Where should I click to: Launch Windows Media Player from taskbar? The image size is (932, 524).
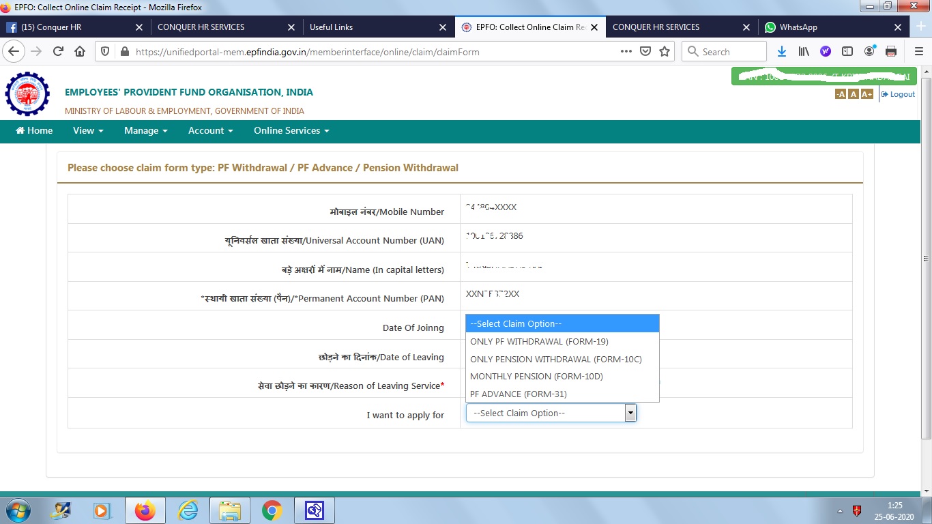[102, 510]
